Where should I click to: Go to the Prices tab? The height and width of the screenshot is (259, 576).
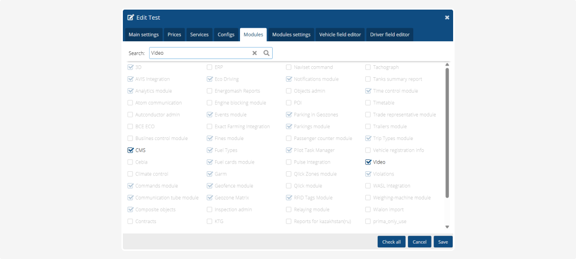coord(174,35)
